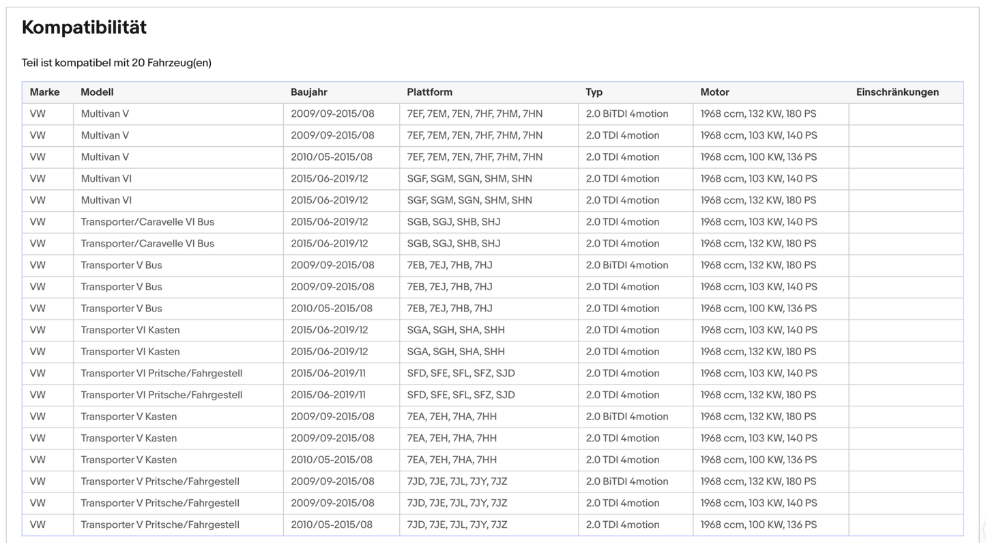Click 2.0 BiTDI 4motion in Transporter V Bus row
Screen dimensions: 986x543
coord(626,265)
